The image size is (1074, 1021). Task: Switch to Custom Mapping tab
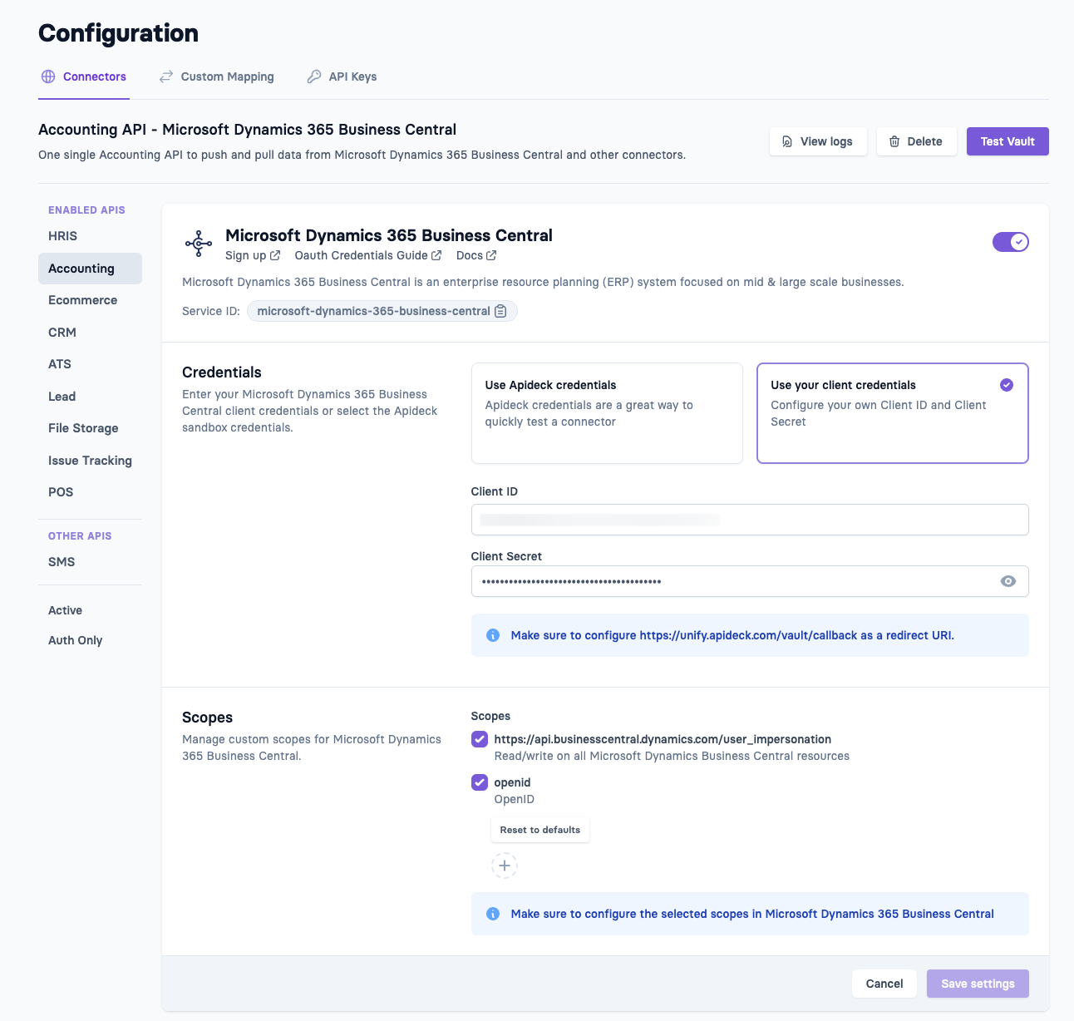(217, 76)
